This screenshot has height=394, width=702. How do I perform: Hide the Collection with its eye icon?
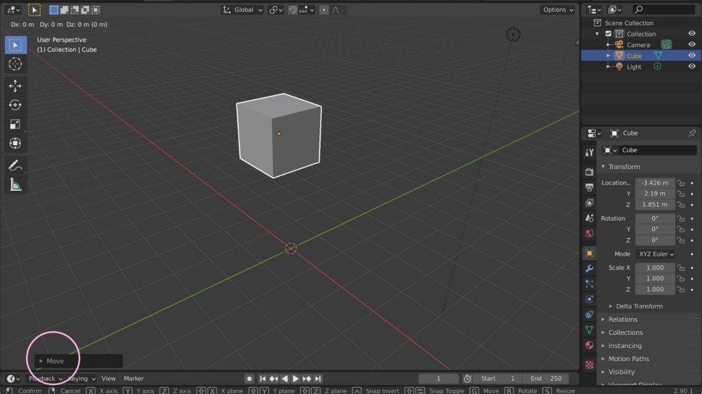tap(692, 34)
